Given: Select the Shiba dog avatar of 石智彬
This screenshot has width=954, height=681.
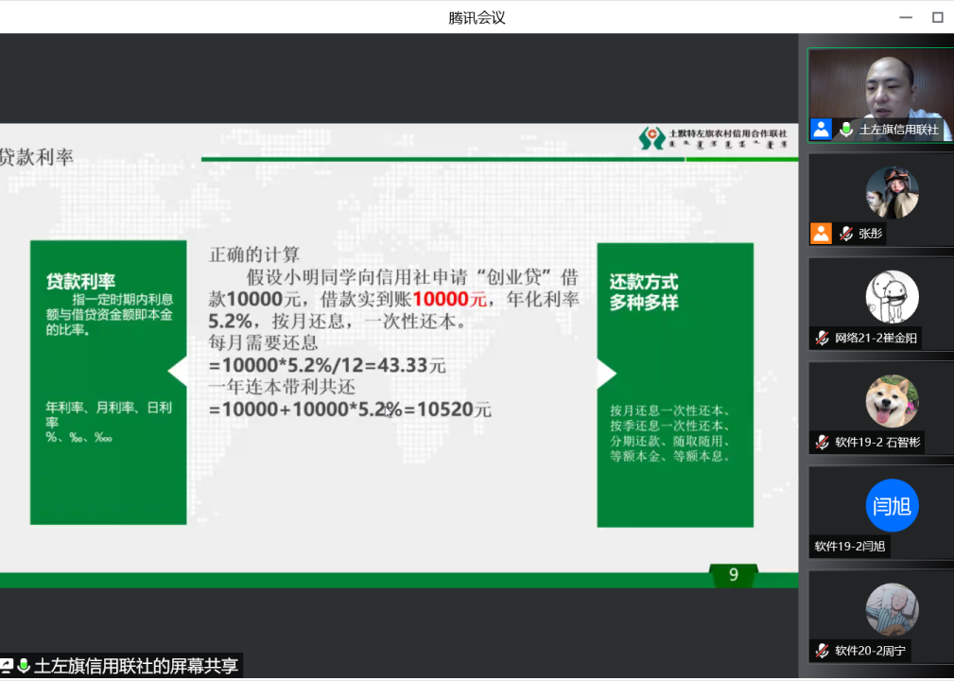Looking at the screenshot, I should coord(892,401).
